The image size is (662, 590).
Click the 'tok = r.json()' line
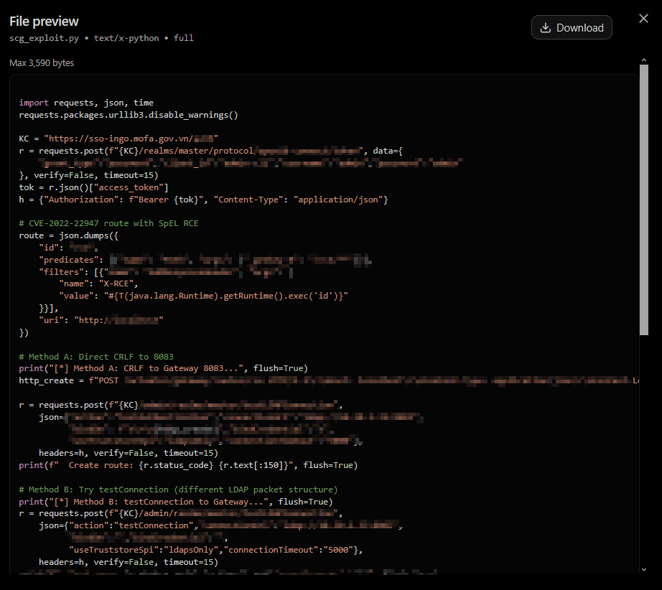click(x=94, y=187)
